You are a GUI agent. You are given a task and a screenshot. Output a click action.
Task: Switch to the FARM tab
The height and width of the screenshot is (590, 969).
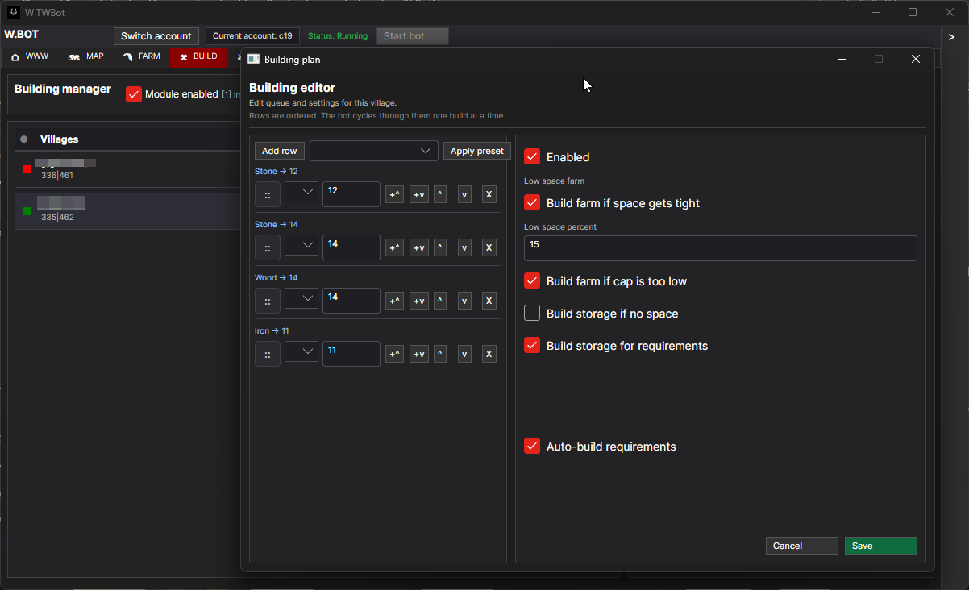pos(142,56)
